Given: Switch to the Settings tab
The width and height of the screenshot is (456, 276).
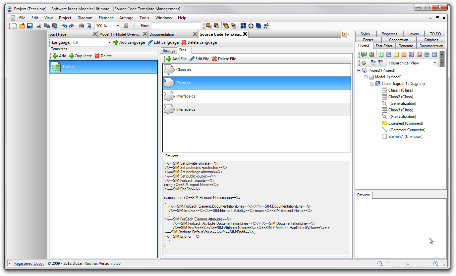Looking at the screenshot, I should click(169, 51).
